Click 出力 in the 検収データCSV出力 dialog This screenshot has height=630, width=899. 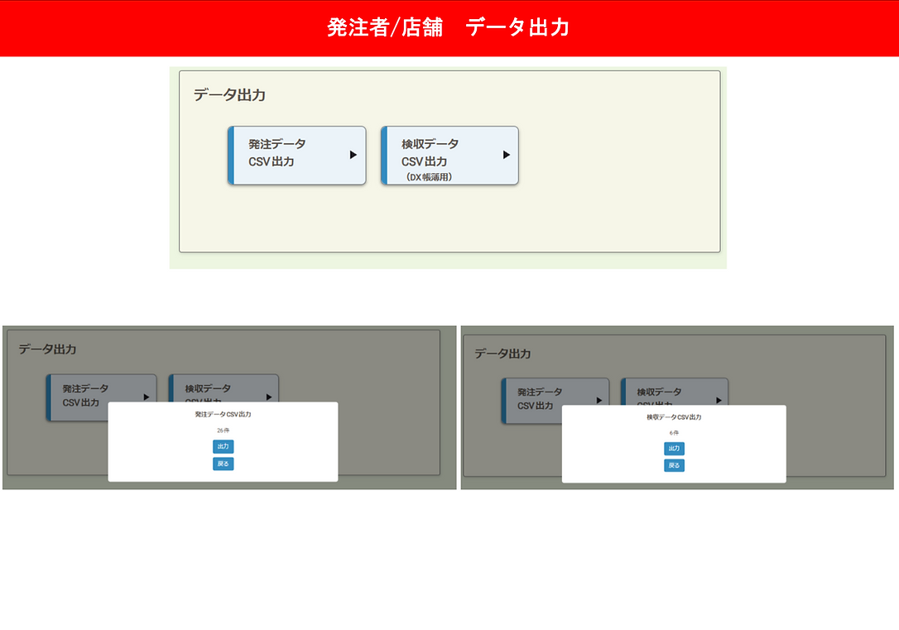674,448
